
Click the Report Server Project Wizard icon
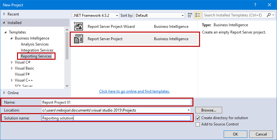point(78,27)
